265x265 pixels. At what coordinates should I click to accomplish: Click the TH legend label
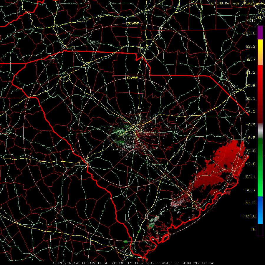[253, 229]
